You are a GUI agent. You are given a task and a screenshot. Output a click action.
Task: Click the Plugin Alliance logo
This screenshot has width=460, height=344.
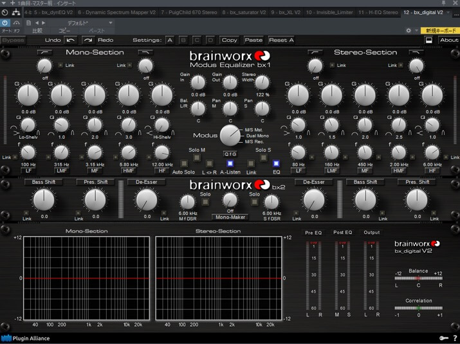coord(25,338)
